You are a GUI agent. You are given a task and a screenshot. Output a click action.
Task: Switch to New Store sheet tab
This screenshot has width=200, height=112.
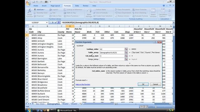pyautogui.click(x=40, y=104)
